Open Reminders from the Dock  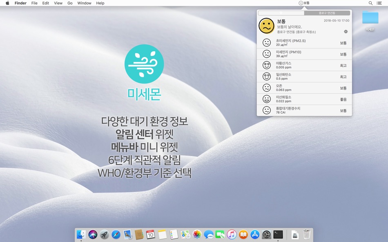pos(174,234)
